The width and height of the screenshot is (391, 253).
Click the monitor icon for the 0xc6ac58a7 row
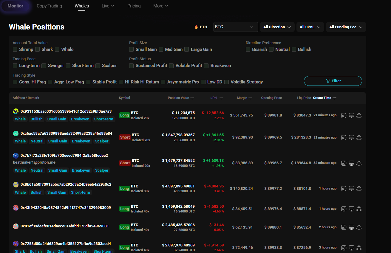(351, 137)
